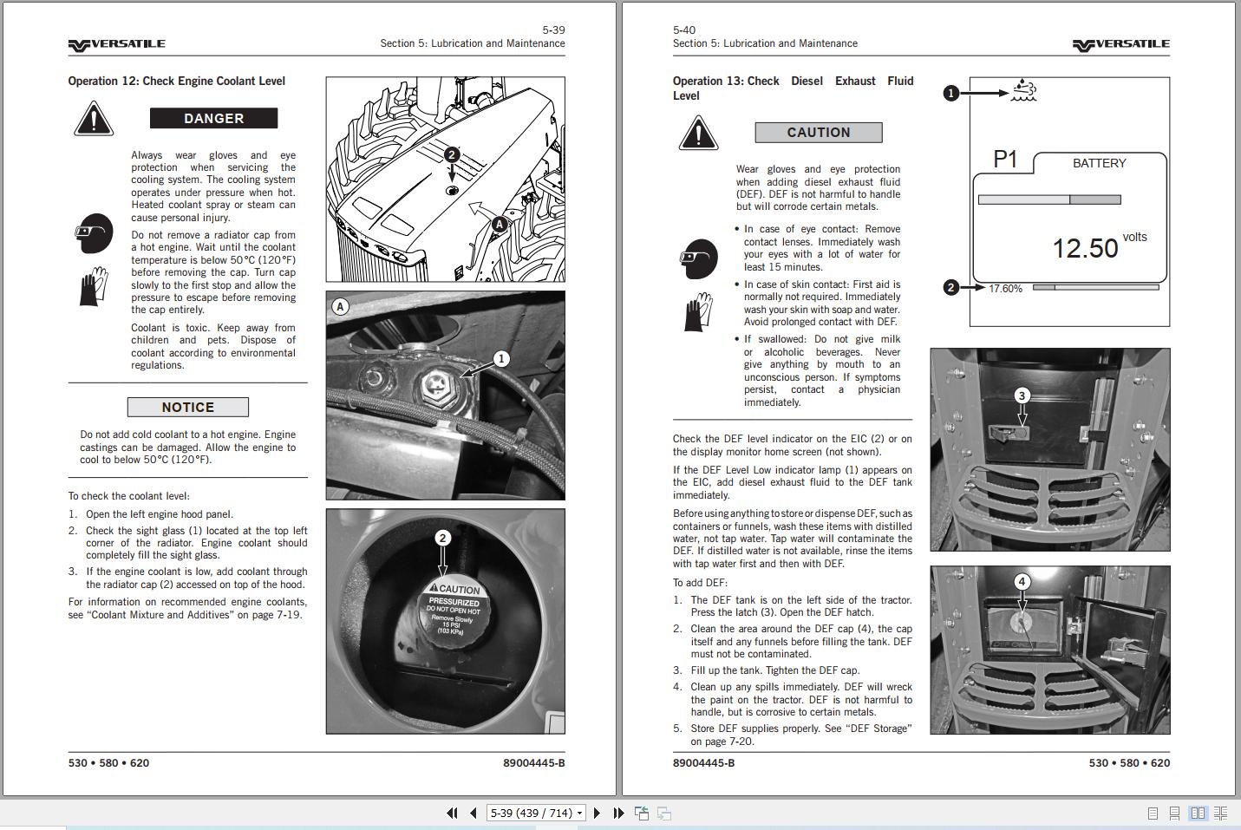Open the page number dropdown

point(579,814)
